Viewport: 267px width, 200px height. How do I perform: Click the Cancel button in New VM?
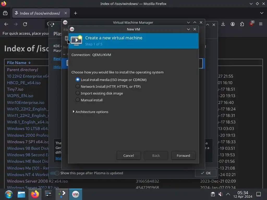point(129,155)
